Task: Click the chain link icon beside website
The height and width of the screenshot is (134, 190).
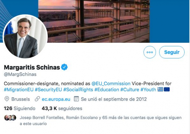Action: (37, 99)
